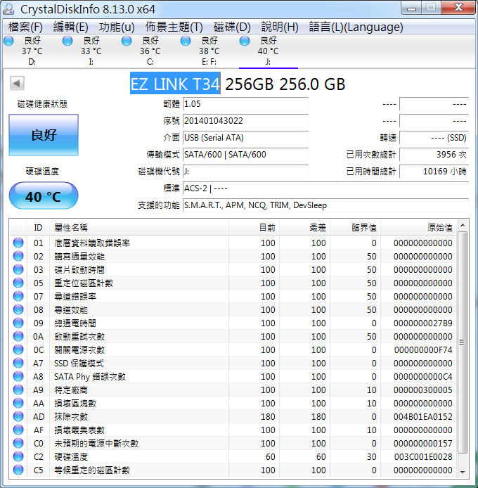Click status icon of attribute AA row
The height and width of the screenshot is (488, 478).
click(x=18, y=404)
